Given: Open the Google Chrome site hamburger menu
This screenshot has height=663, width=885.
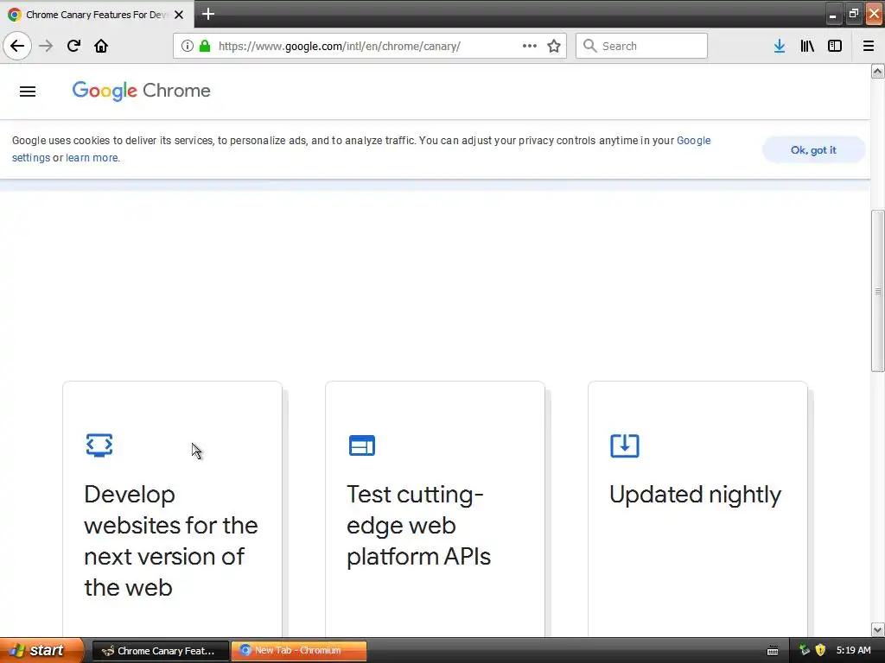Looking at the screenshot, I should point(28,92).
